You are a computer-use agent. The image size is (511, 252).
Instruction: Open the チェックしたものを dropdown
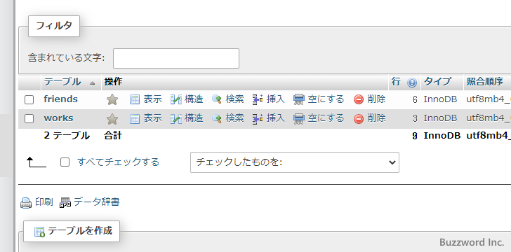click(x=295, y=162)
